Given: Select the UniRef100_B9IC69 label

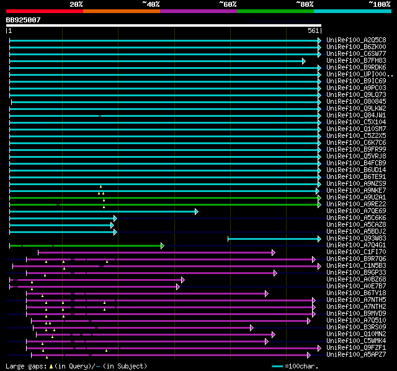Looking at the screenshot, I should 356,81.
